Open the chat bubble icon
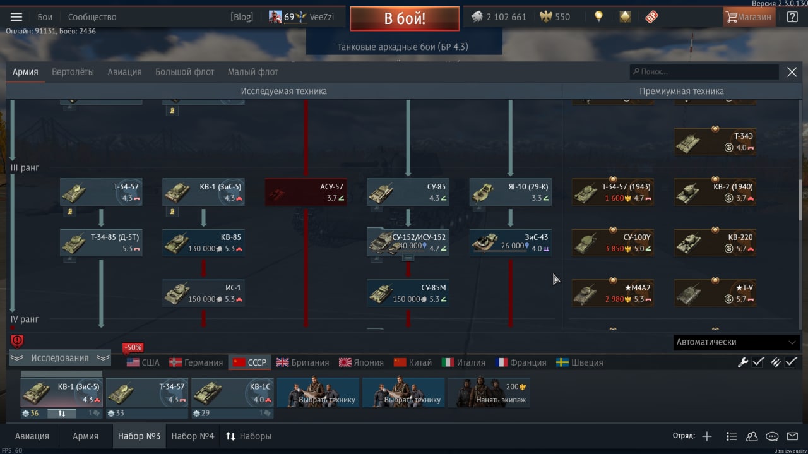The image size is (808, 454). pyautogui.click(x=772, y=436)
